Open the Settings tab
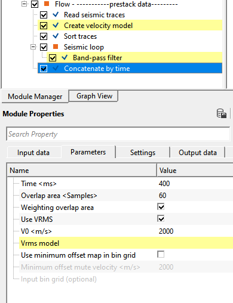 143,153
